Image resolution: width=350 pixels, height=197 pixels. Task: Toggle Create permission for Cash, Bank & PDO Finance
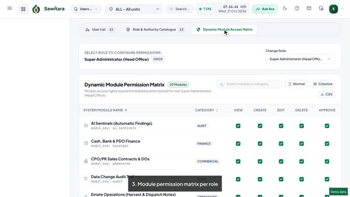[260, 144]
